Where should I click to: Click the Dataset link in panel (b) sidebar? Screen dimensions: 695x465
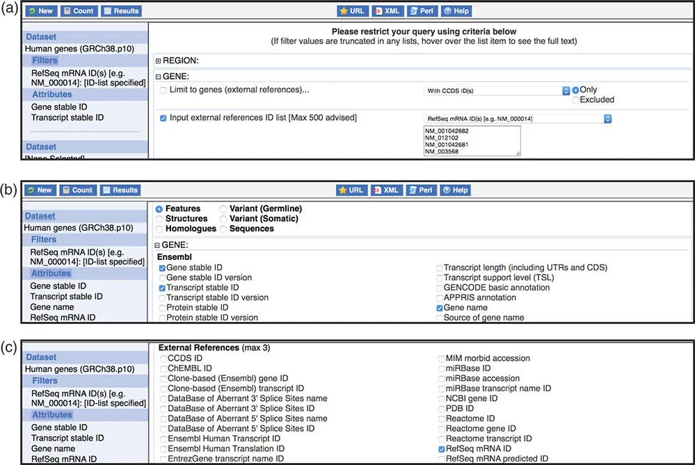40,216
